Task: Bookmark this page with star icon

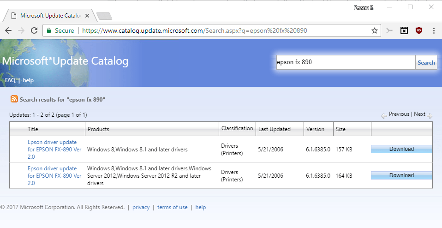Action: [x=375, y=31]
